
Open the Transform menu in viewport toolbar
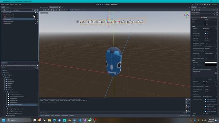pyautogui.click(x=78, y=10)
